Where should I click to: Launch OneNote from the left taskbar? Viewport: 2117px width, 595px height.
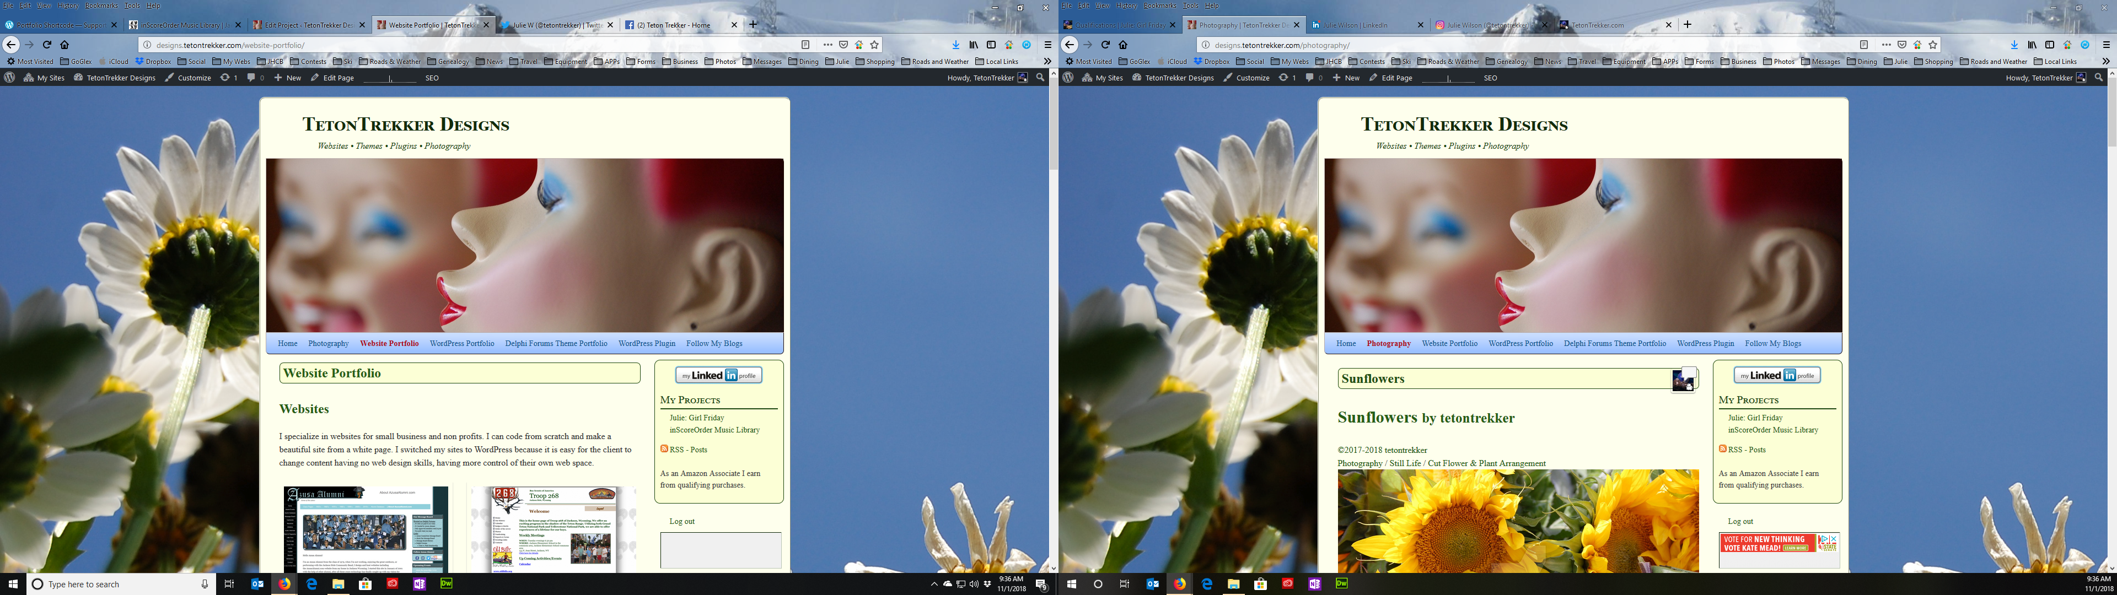[419, 585]
